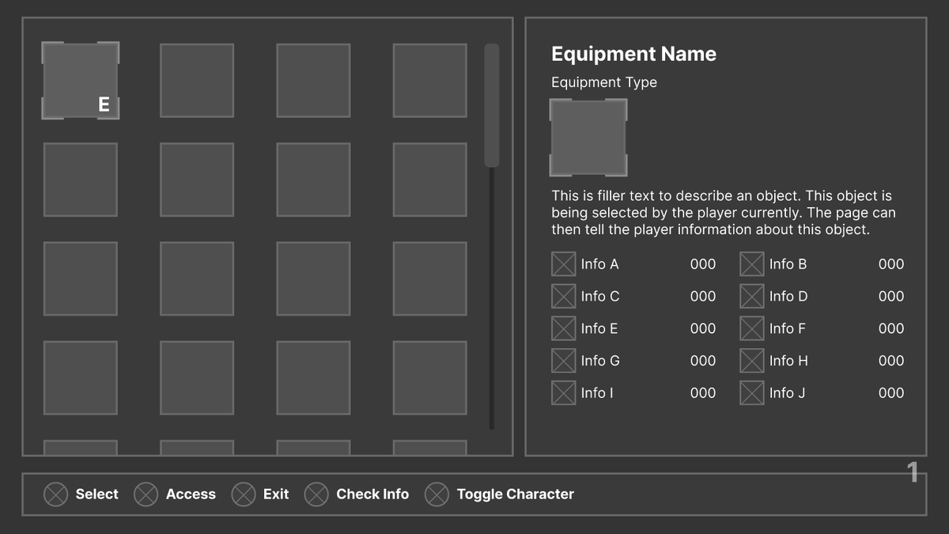949x534 pixels.
Task: Click the Info J placeholder icon
Action: tap(752, 392)
